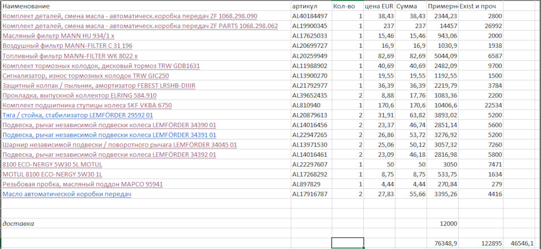This screenshot has height=249, width=541.
Task: Select article cell AL19900345
Action: coord(312,26)
